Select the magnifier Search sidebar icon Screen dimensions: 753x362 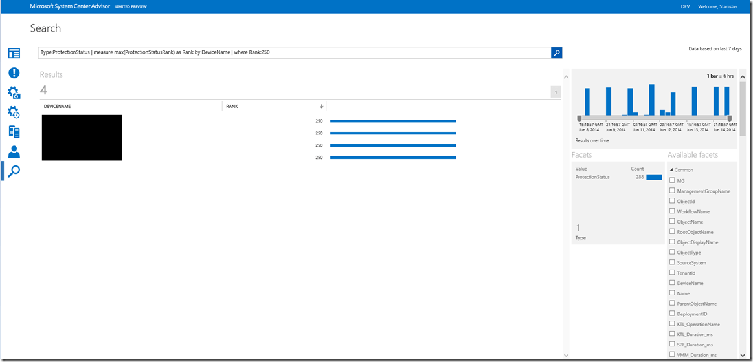14,171
